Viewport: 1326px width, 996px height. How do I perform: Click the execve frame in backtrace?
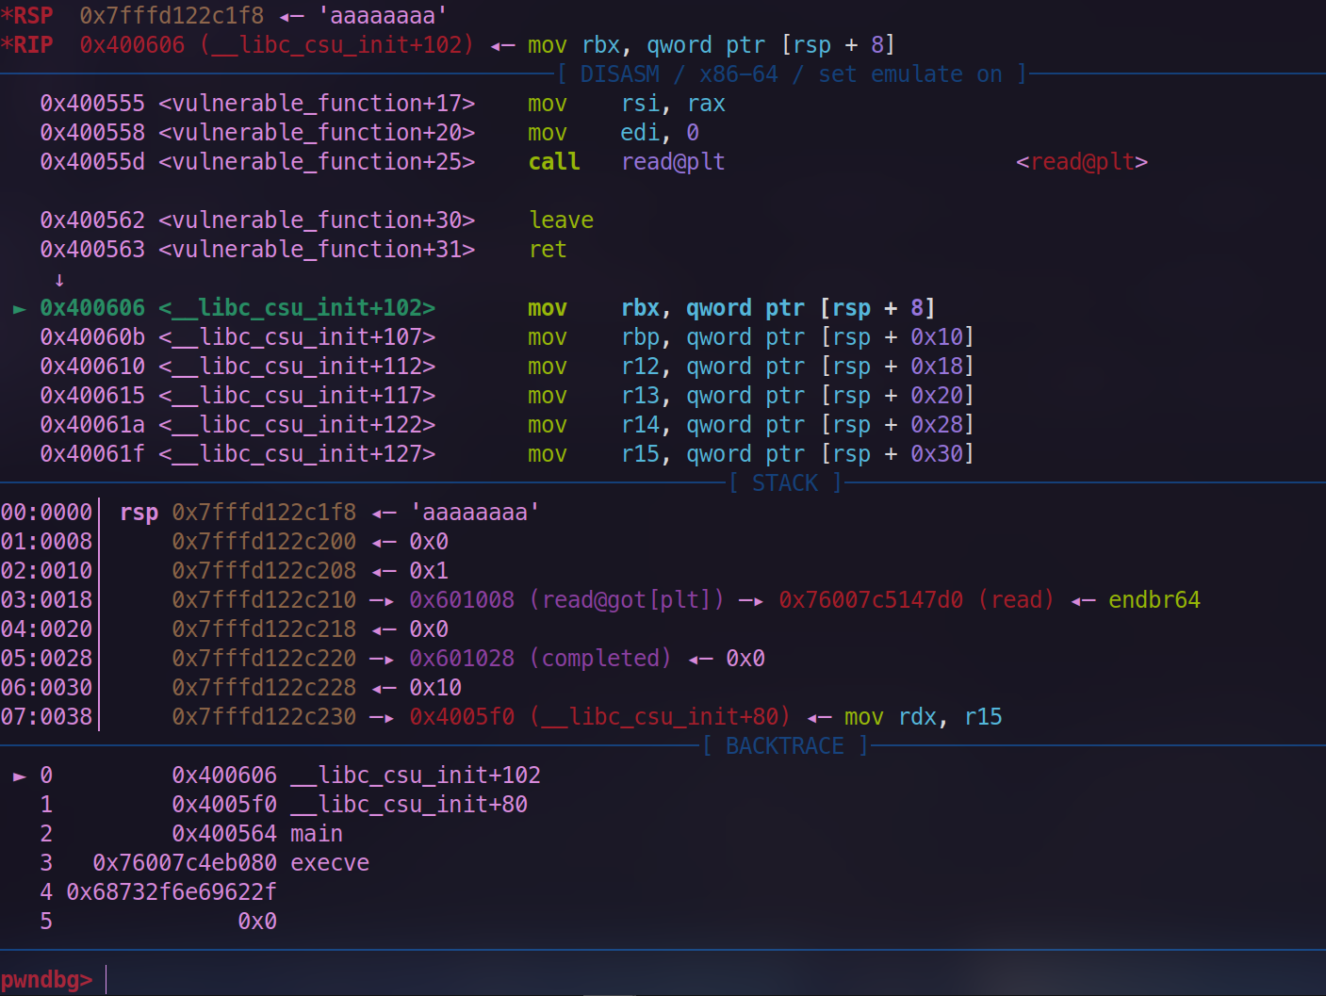[x=329, y=862]
